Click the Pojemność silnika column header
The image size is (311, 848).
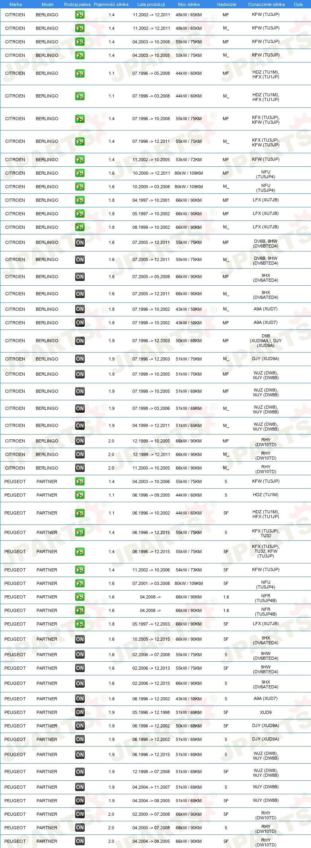click(x=111, y=4)
